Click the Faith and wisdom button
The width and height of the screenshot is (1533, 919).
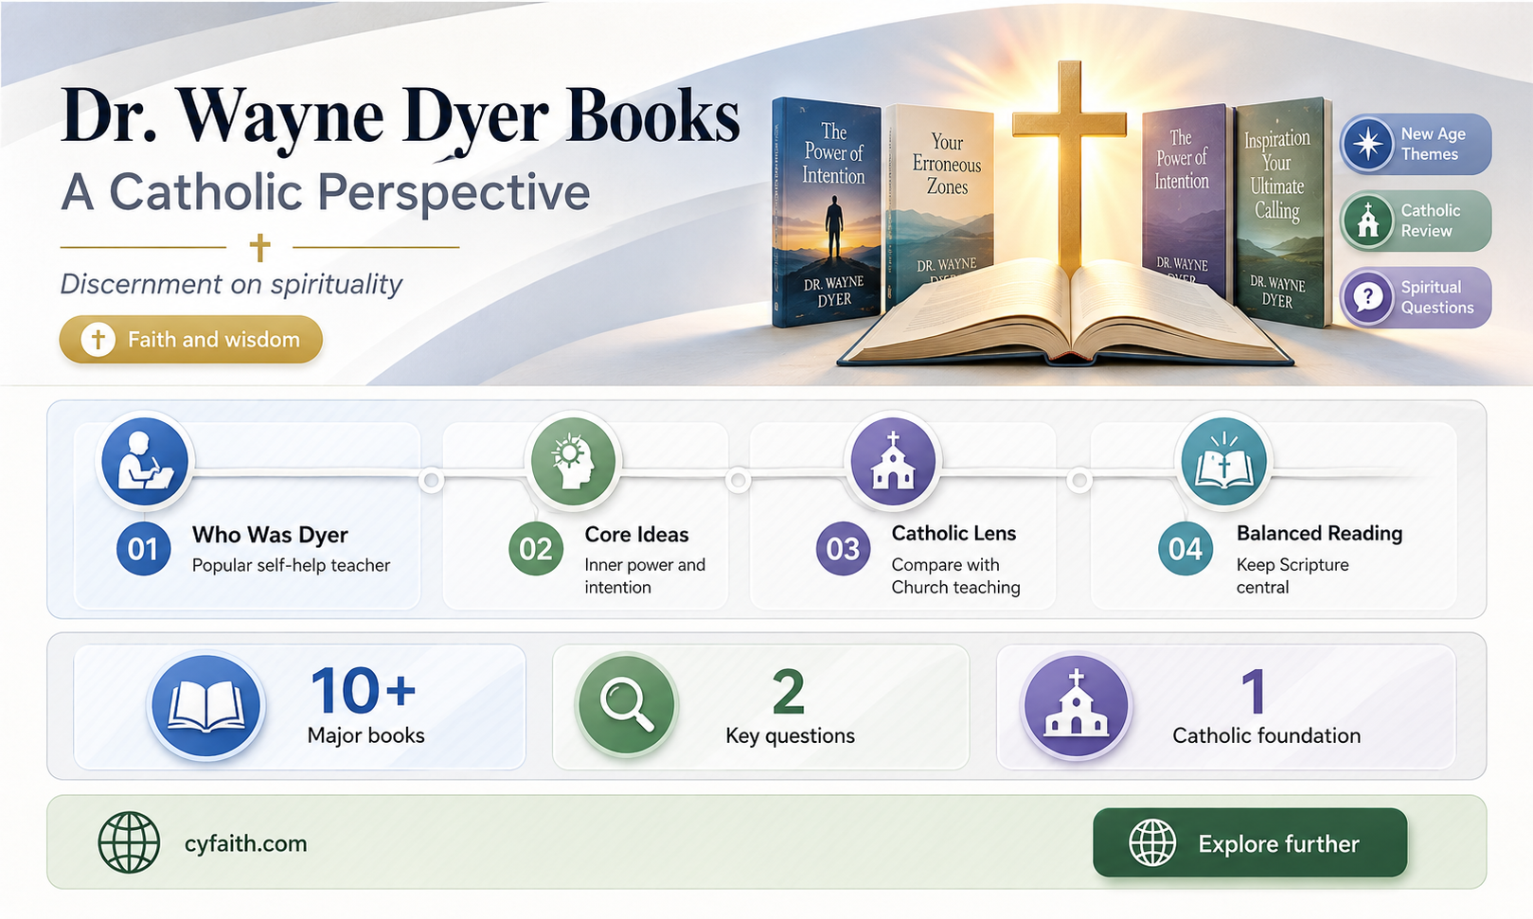(191, 339)
